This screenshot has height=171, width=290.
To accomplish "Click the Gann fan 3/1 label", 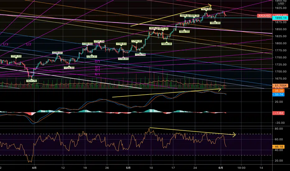I will click(x=97, y=67).
